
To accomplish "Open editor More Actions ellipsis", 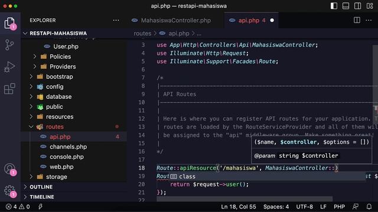I will 369,20.
